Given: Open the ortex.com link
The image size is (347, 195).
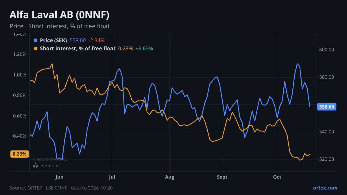Looking at the screenshot, I should pos(325,188).
